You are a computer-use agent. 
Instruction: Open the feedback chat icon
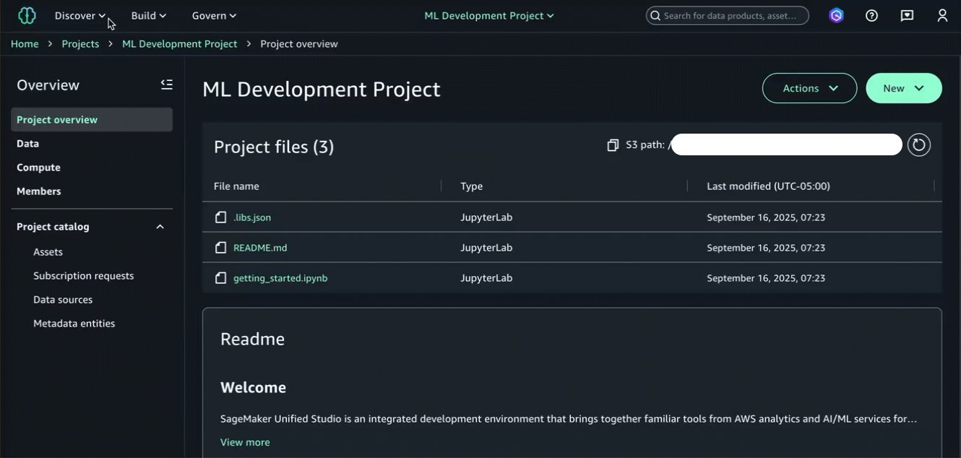click(907, 15)
